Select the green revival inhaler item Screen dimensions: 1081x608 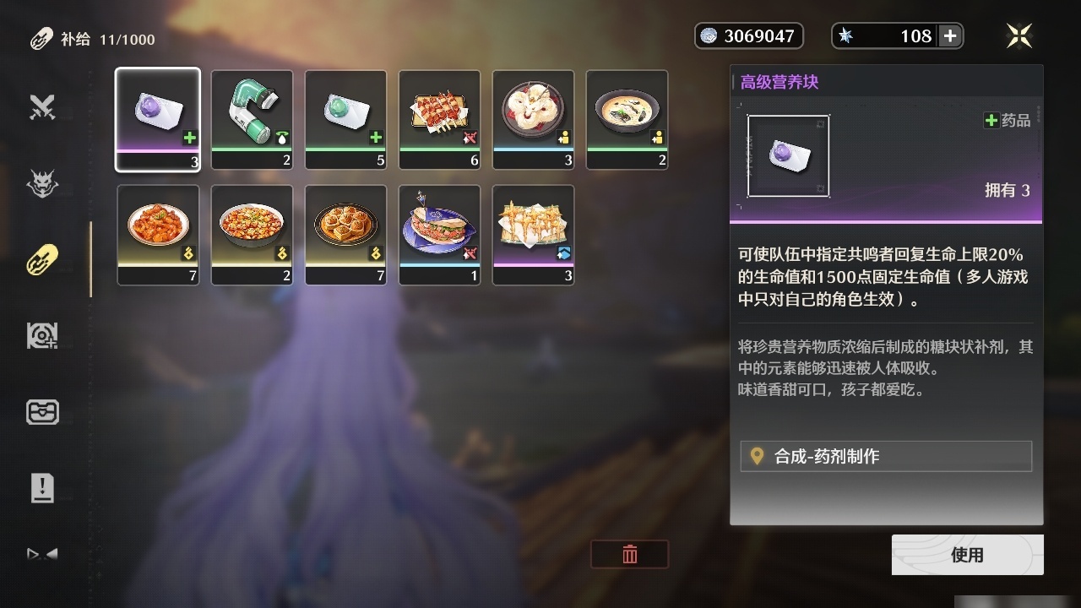[252, 120]
